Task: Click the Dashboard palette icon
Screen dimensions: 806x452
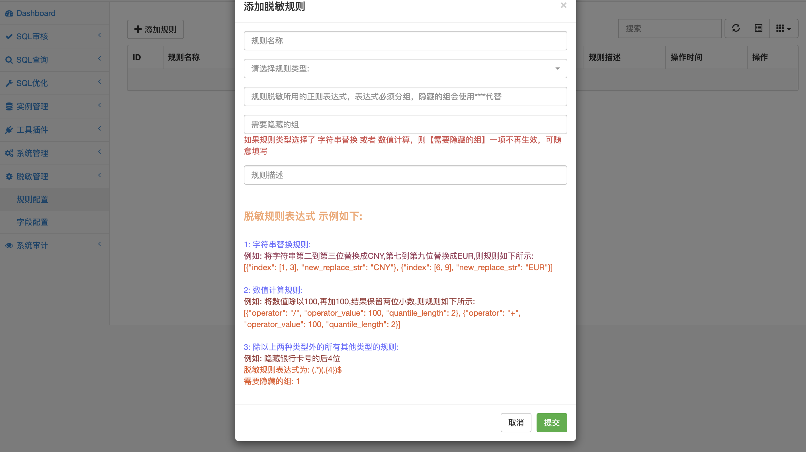Action: click(9, 13)
